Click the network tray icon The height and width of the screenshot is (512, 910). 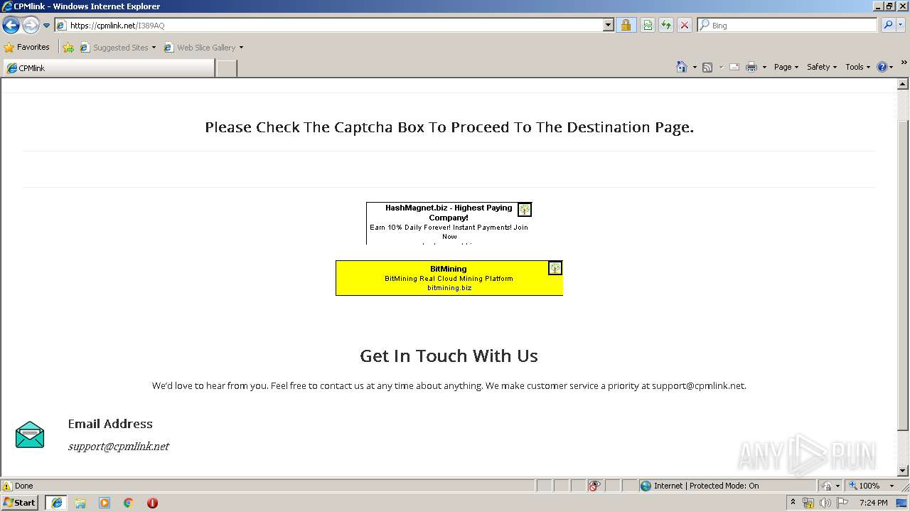point(808,503)
